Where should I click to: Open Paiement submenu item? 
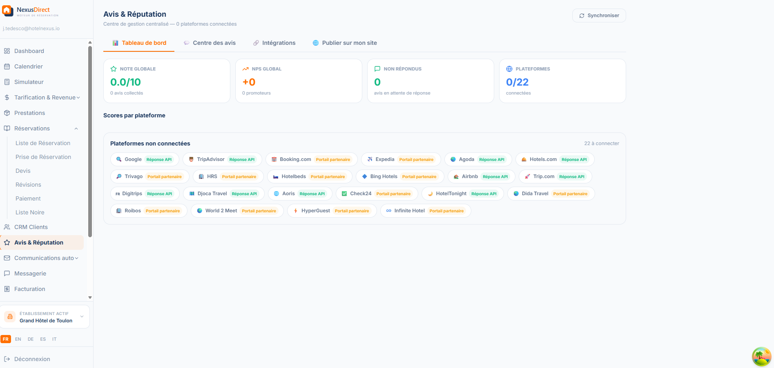click(x=28, y=198)
